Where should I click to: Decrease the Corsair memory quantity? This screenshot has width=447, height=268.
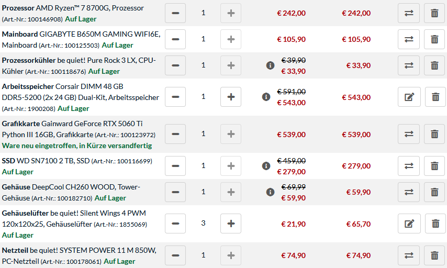pyautogui.click(x=175, y=97)
